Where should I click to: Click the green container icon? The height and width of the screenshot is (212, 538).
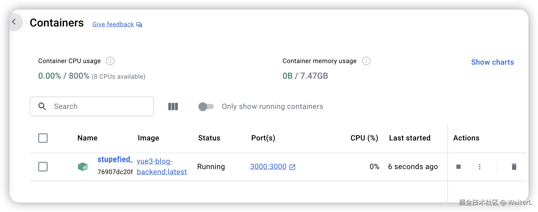point(83,167)
